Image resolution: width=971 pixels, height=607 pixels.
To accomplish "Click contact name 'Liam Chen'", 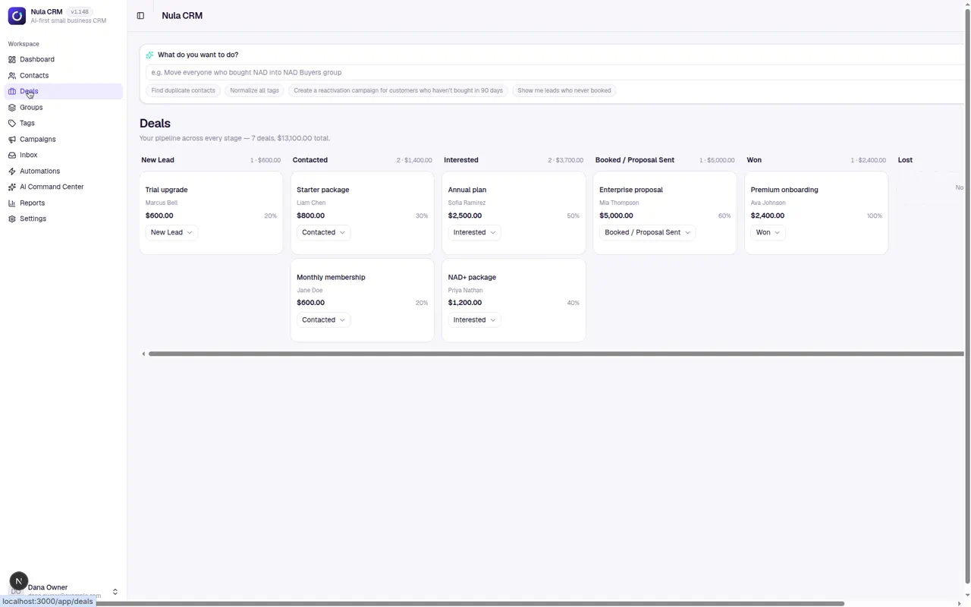I will coord(311,203).
